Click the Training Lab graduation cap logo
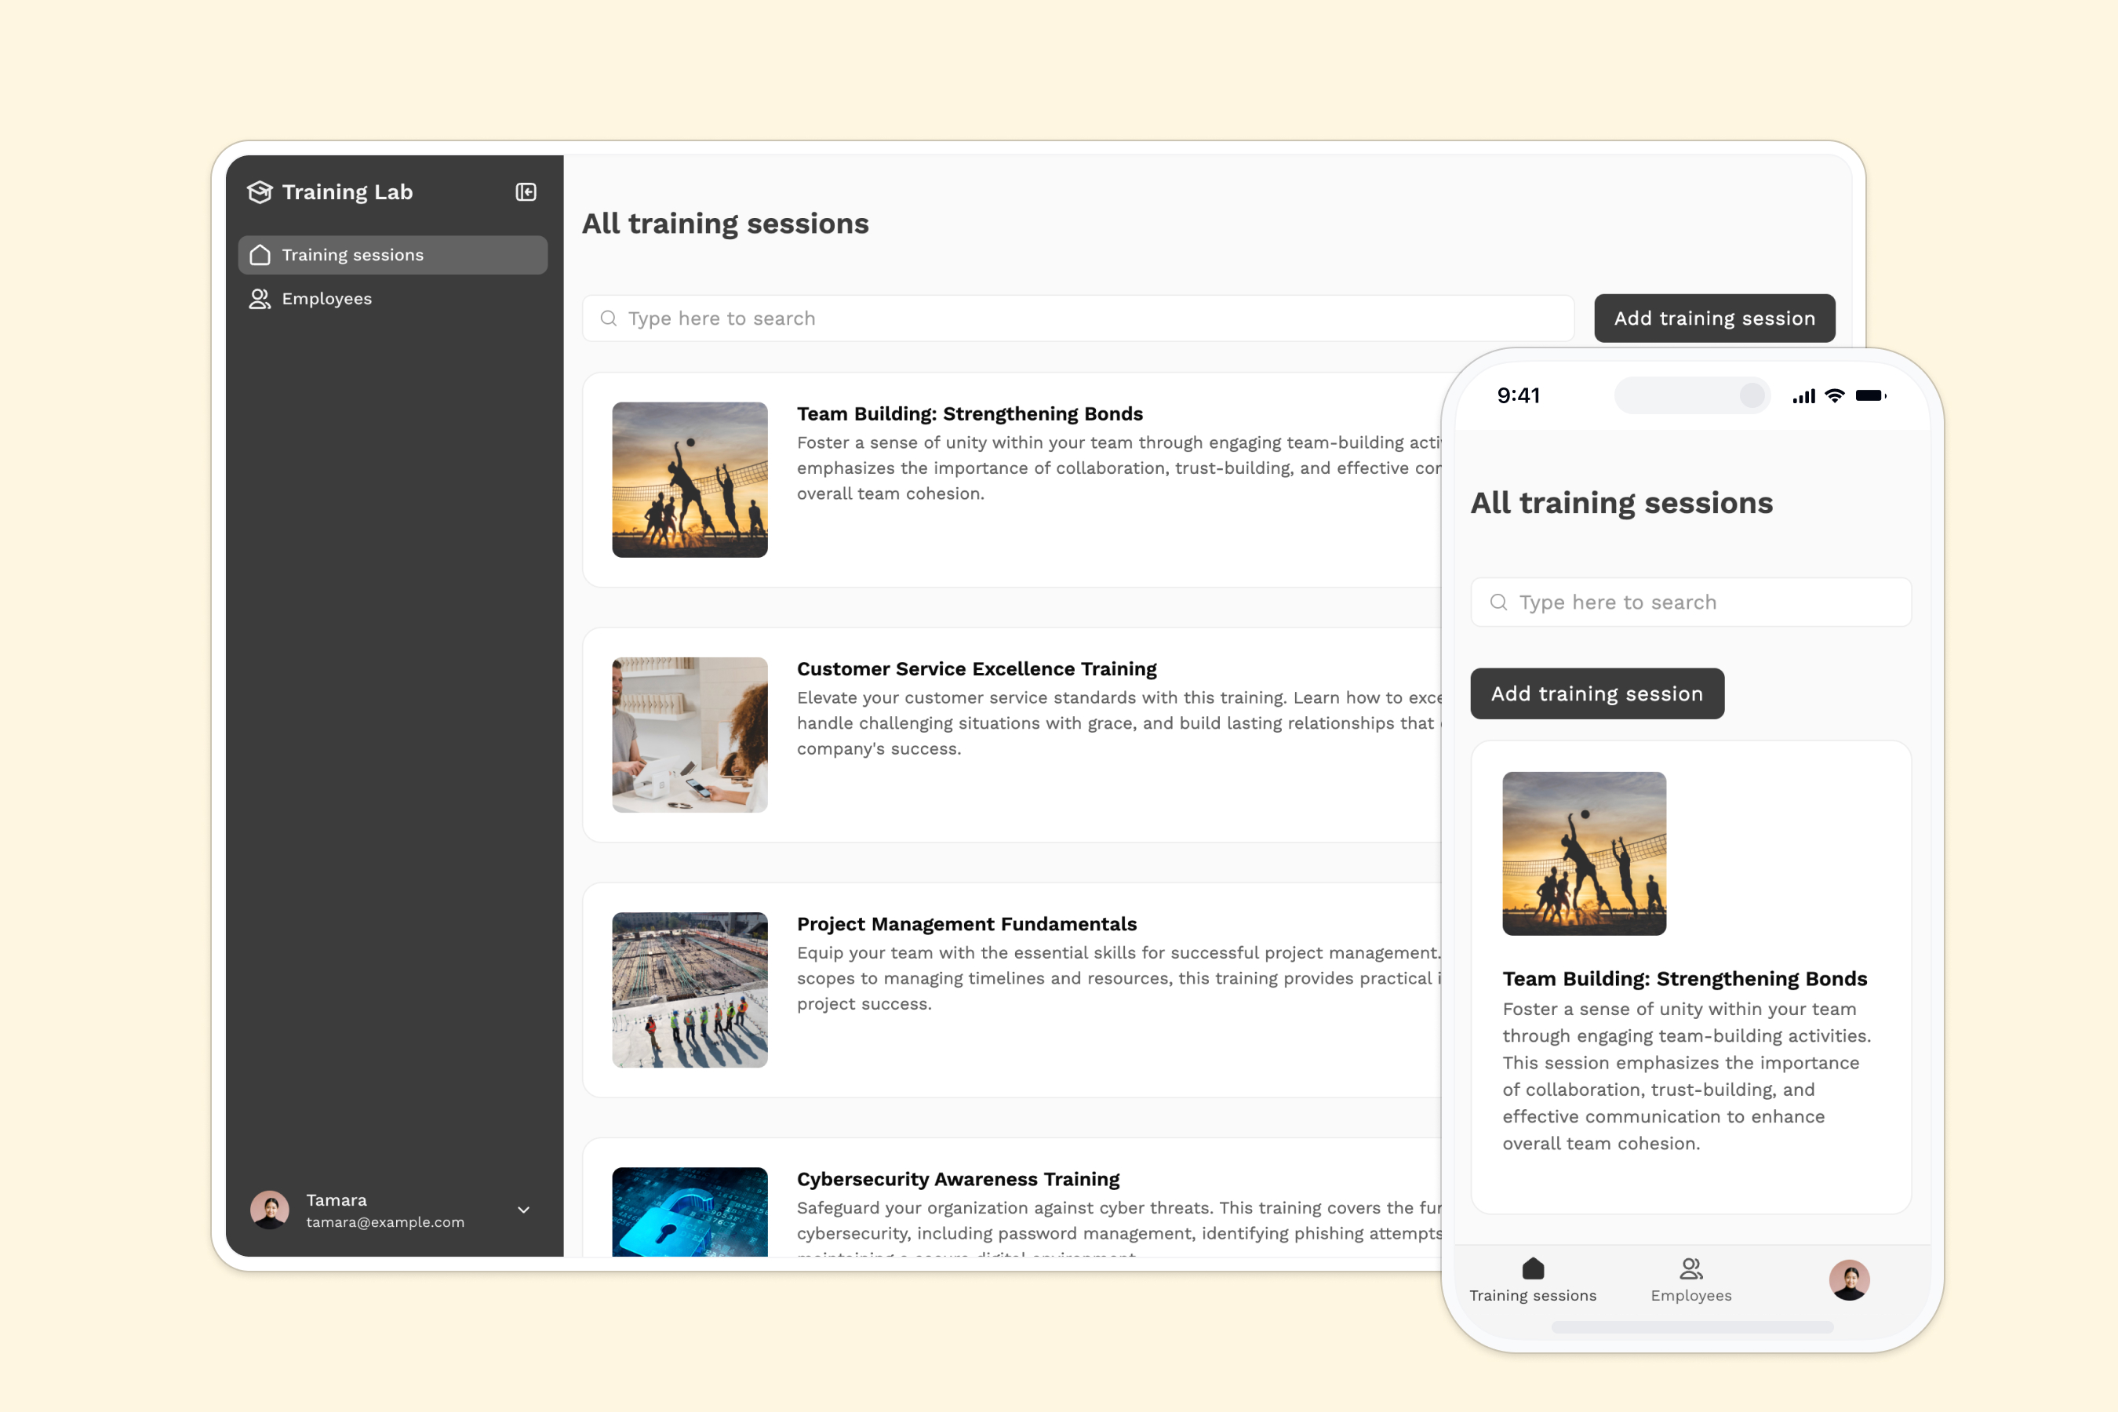The image size is (2118, 1412). point(260,192)
